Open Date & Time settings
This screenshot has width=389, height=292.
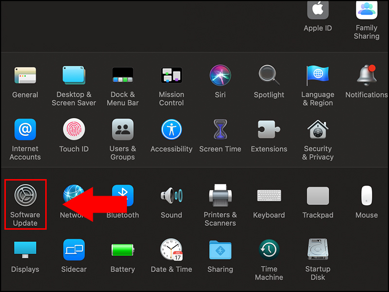[x=171, y=250]
